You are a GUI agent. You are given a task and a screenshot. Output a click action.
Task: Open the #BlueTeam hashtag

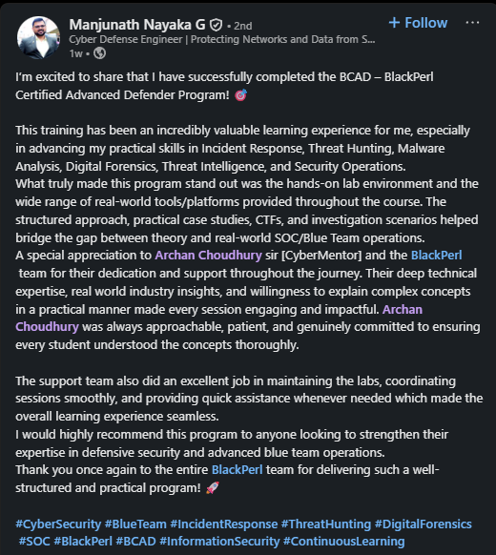(135, 524)
